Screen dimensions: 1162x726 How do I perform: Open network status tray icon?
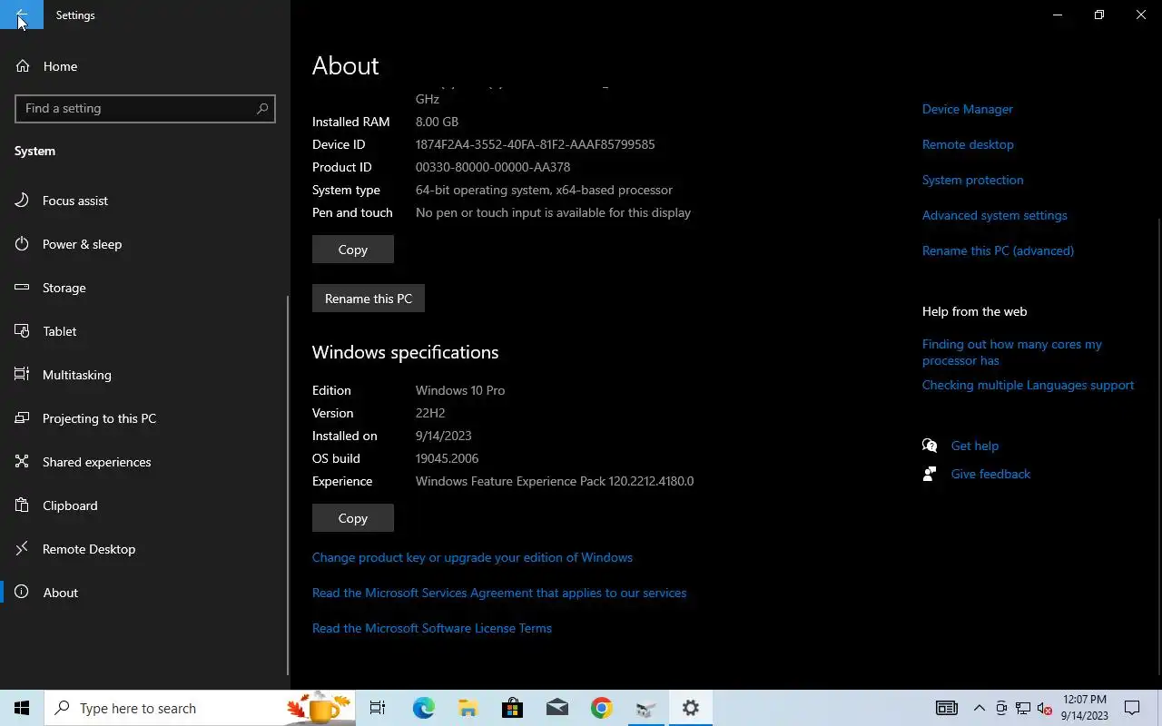1023,708
